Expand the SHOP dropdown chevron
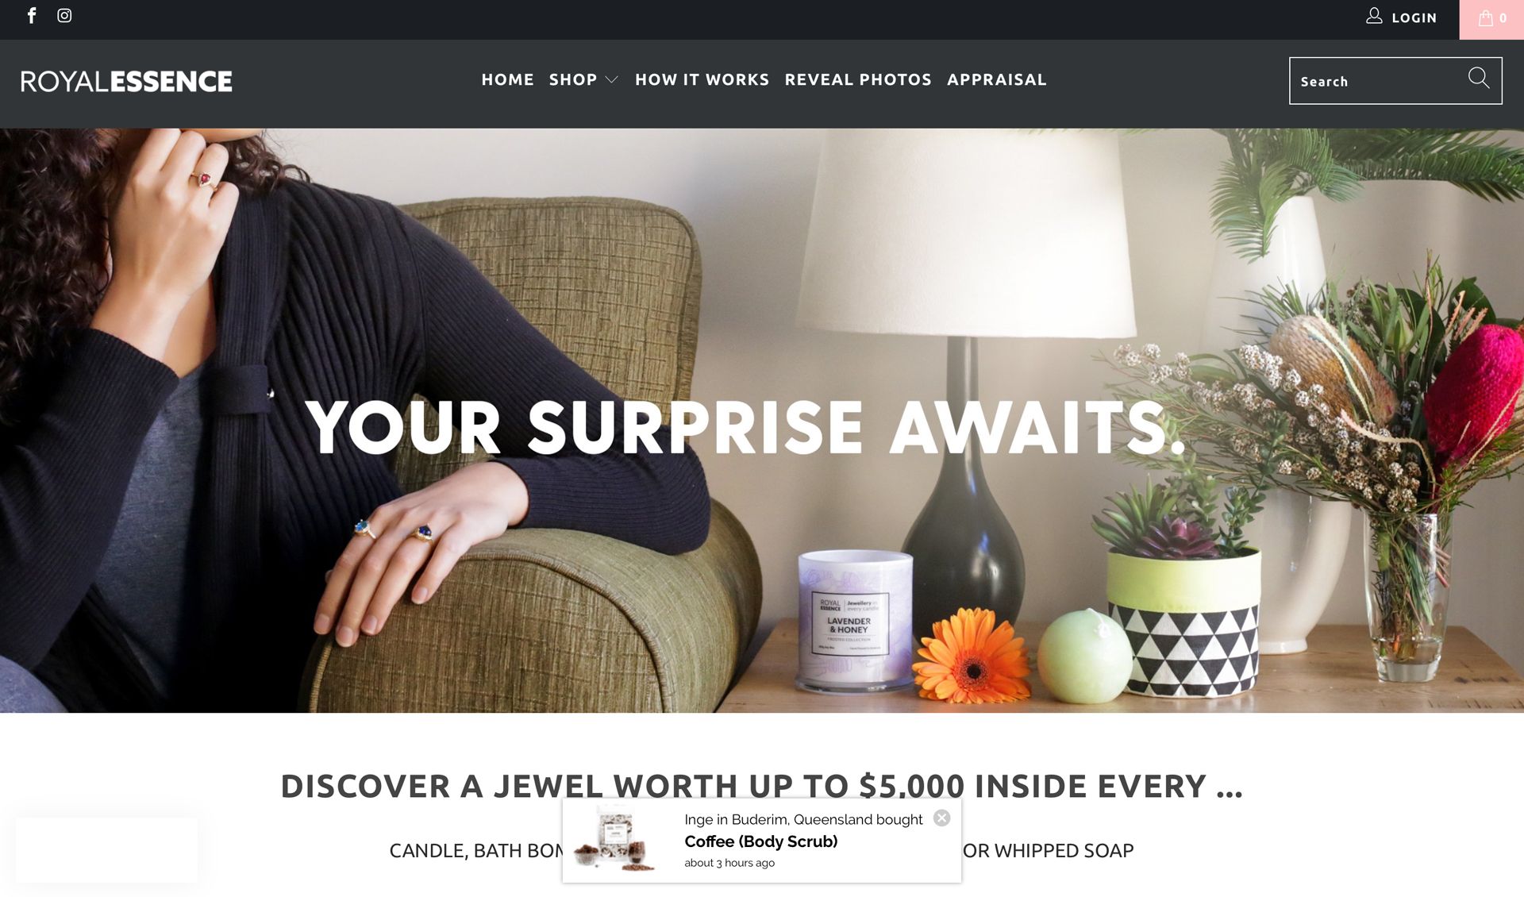The width and height of the screenshot is (1524, 897). [x=611, y=79]
